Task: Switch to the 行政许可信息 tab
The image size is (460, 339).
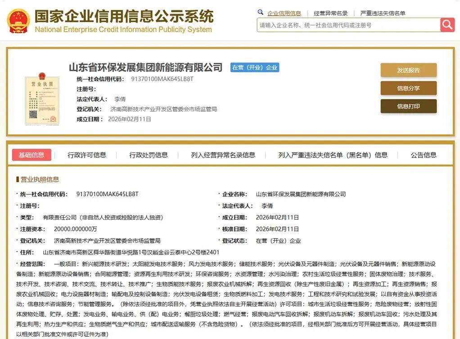Action: (87, 155)
